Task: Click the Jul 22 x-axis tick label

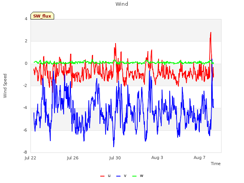Action: (x=30, y=158)
